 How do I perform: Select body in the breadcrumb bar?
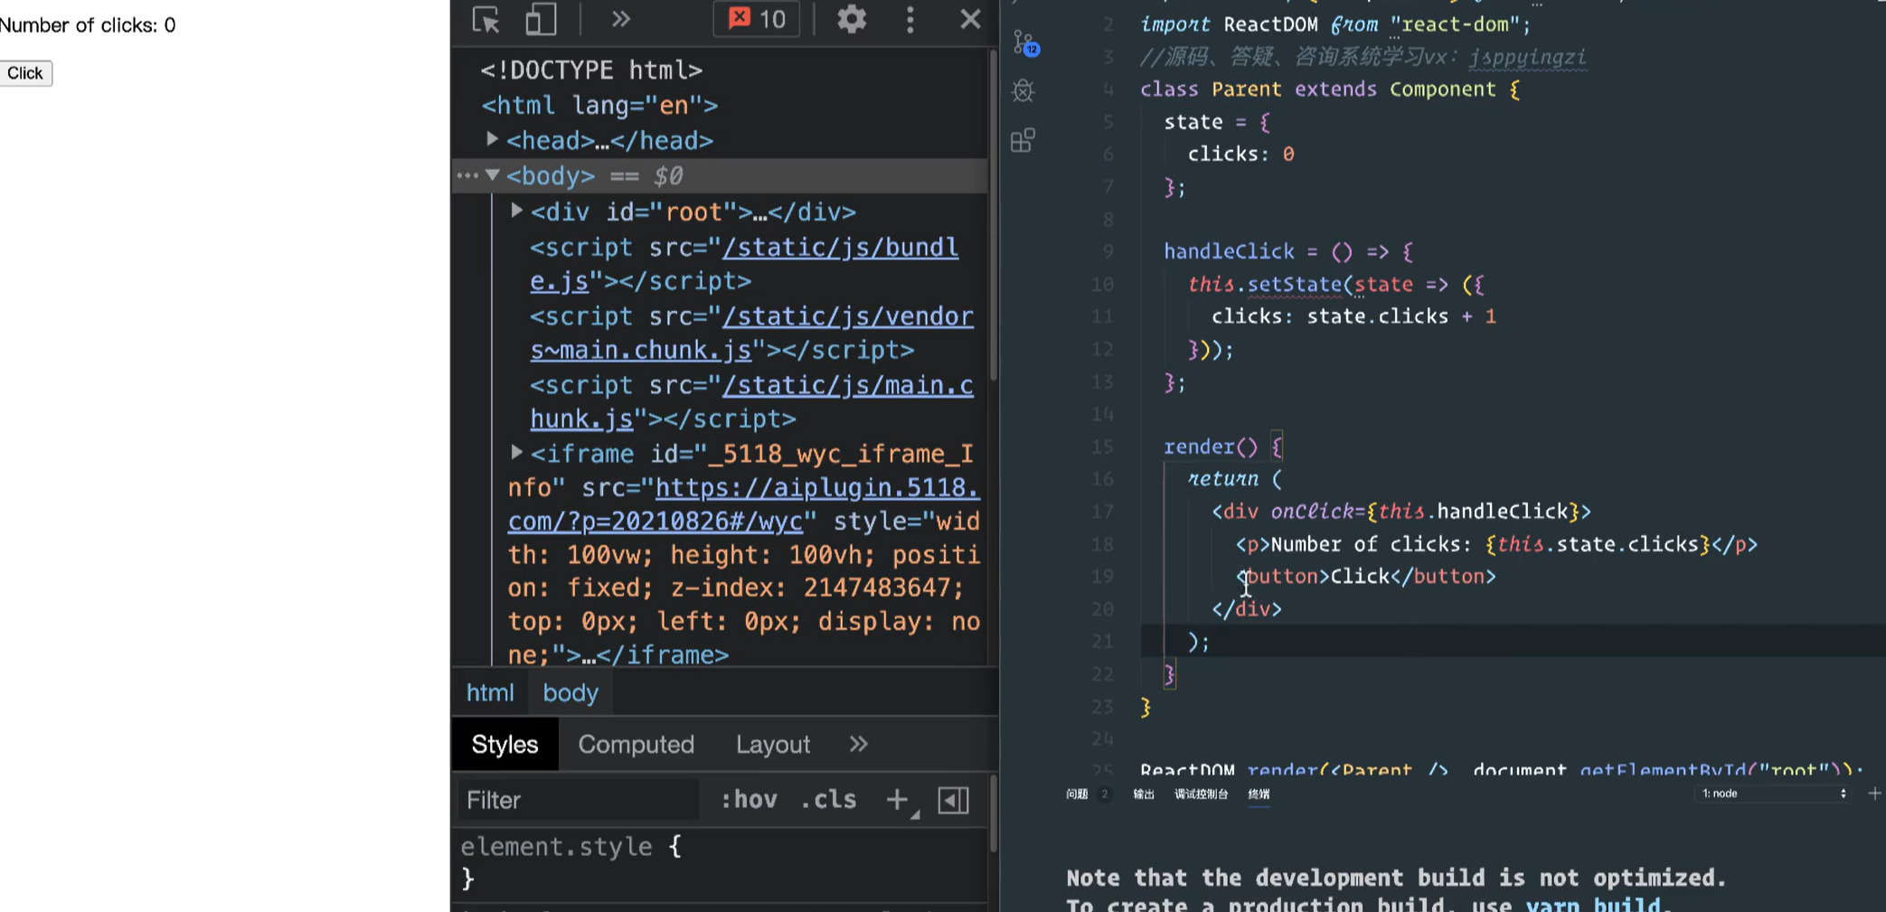571,692
